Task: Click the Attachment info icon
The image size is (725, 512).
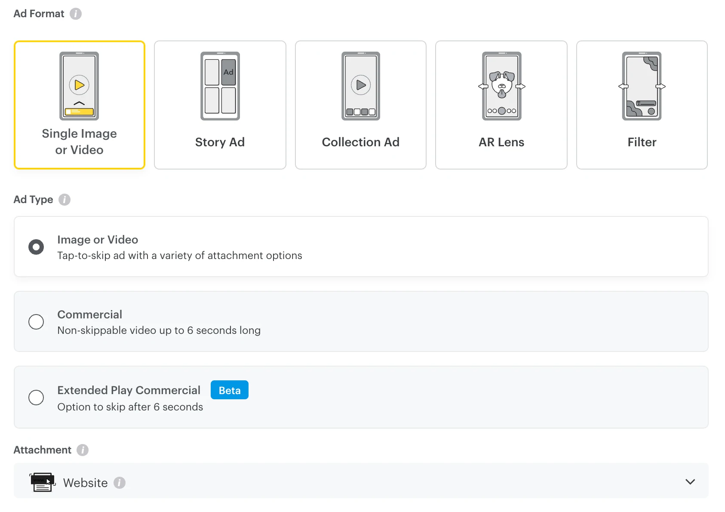Action: coord(83,450)
